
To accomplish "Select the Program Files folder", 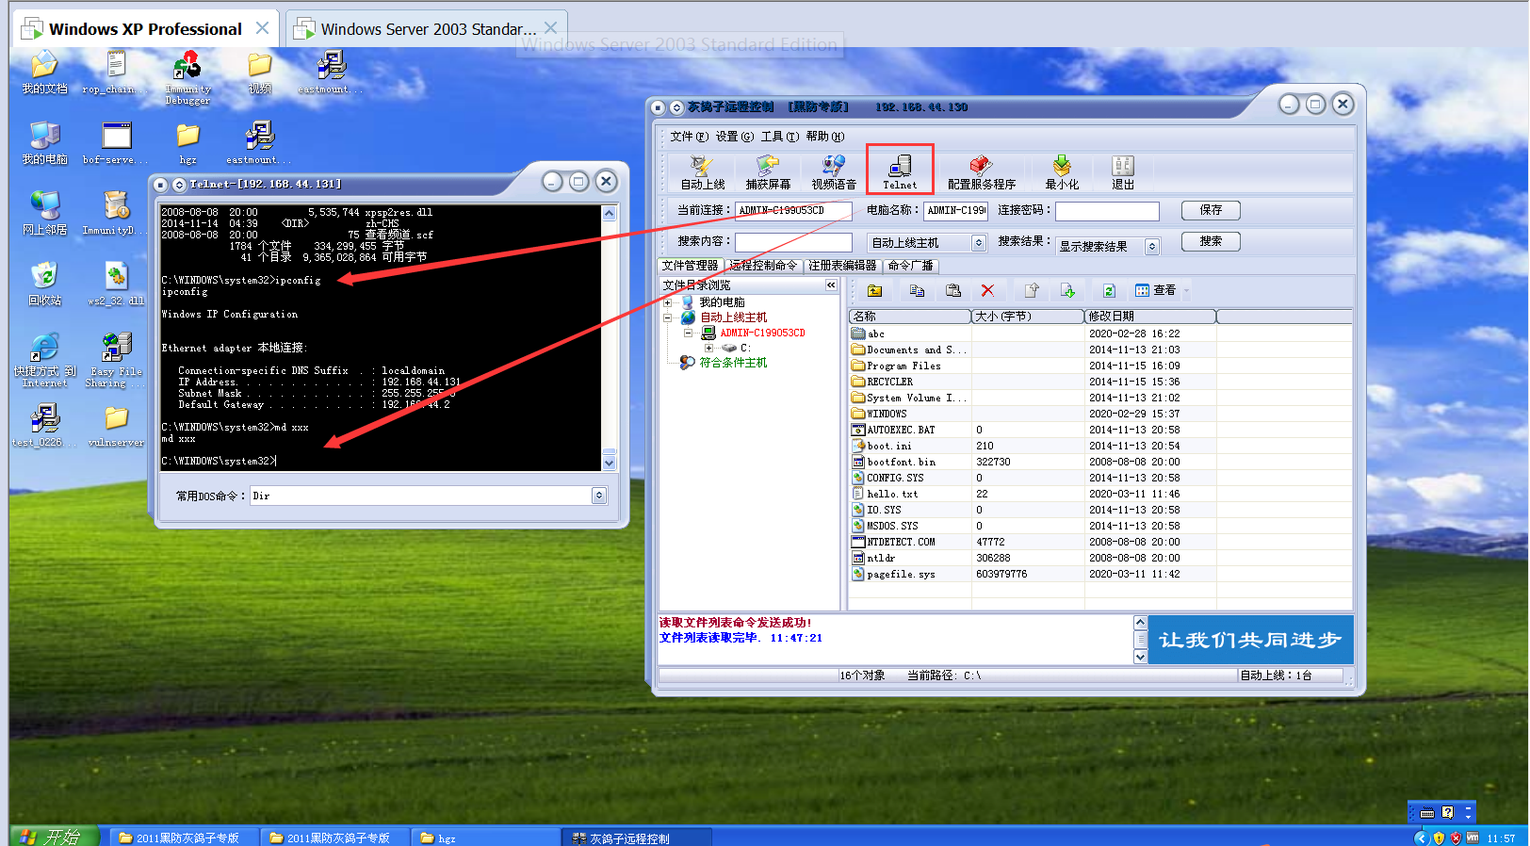I will [1100, 366].
